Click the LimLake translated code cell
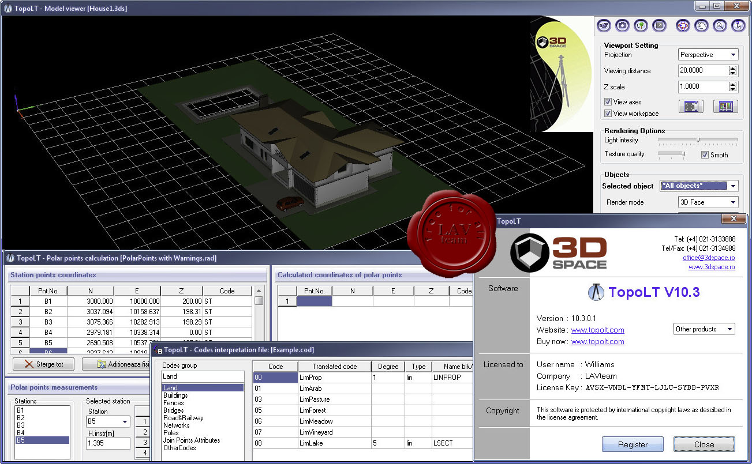 coord(334,443)
